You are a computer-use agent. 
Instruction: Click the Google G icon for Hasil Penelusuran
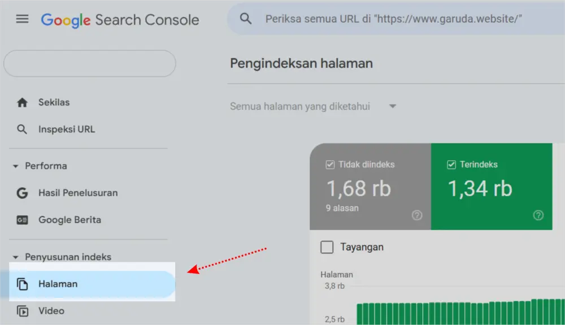point(22,193)
